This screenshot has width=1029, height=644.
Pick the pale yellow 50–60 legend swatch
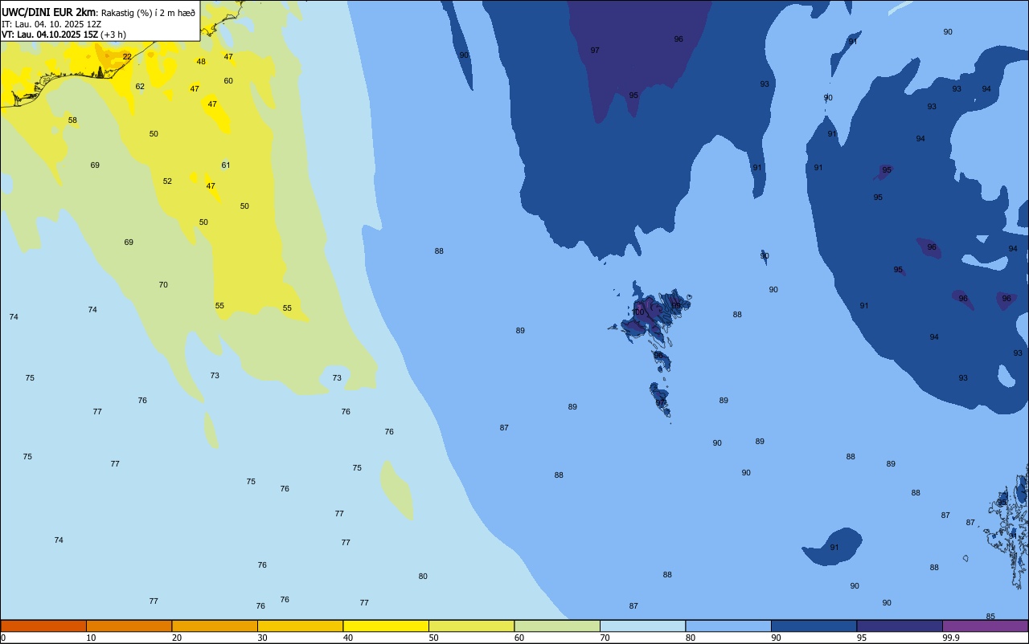pos(472,626)
